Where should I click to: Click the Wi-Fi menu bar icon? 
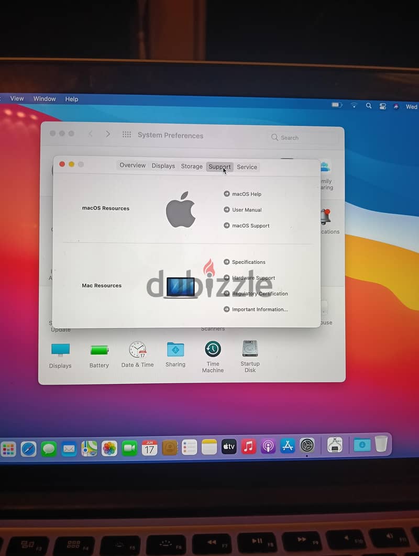[x=354, y=105]
